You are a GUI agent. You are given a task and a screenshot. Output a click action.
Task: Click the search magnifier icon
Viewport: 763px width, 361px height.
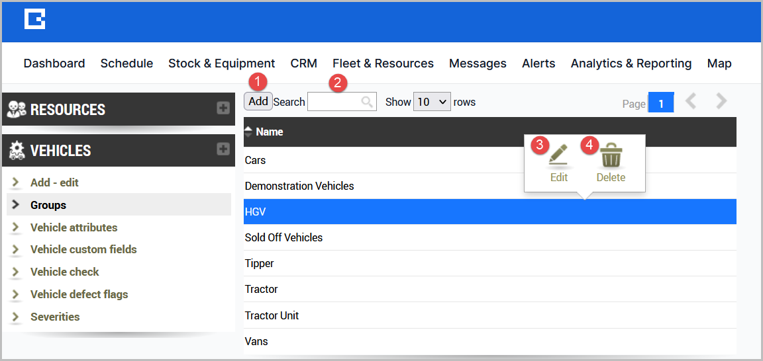pos(367,102)
